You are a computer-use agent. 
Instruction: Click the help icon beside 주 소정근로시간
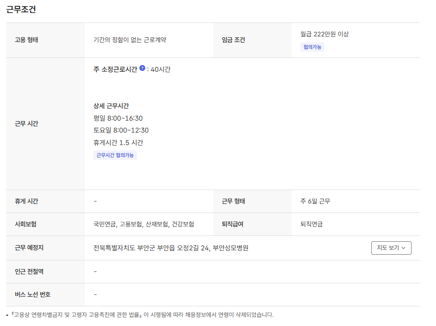click(x=142, y=68)
